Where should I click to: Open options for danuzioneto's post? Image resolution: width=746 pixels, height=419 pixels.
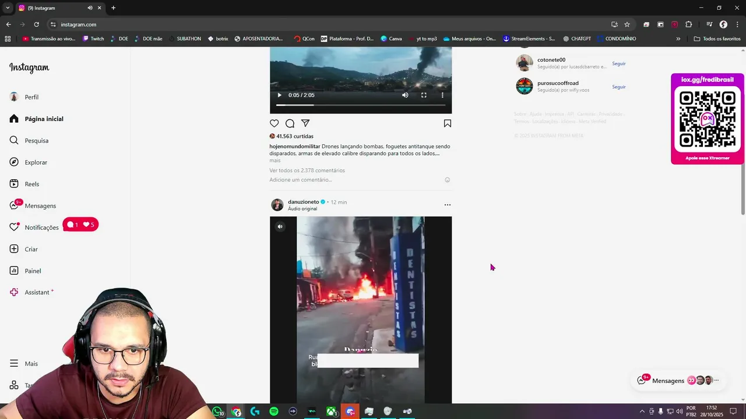448,205
